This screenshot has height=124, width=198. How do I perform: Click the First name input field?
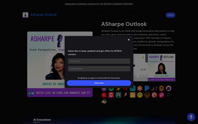pos(99,61)
